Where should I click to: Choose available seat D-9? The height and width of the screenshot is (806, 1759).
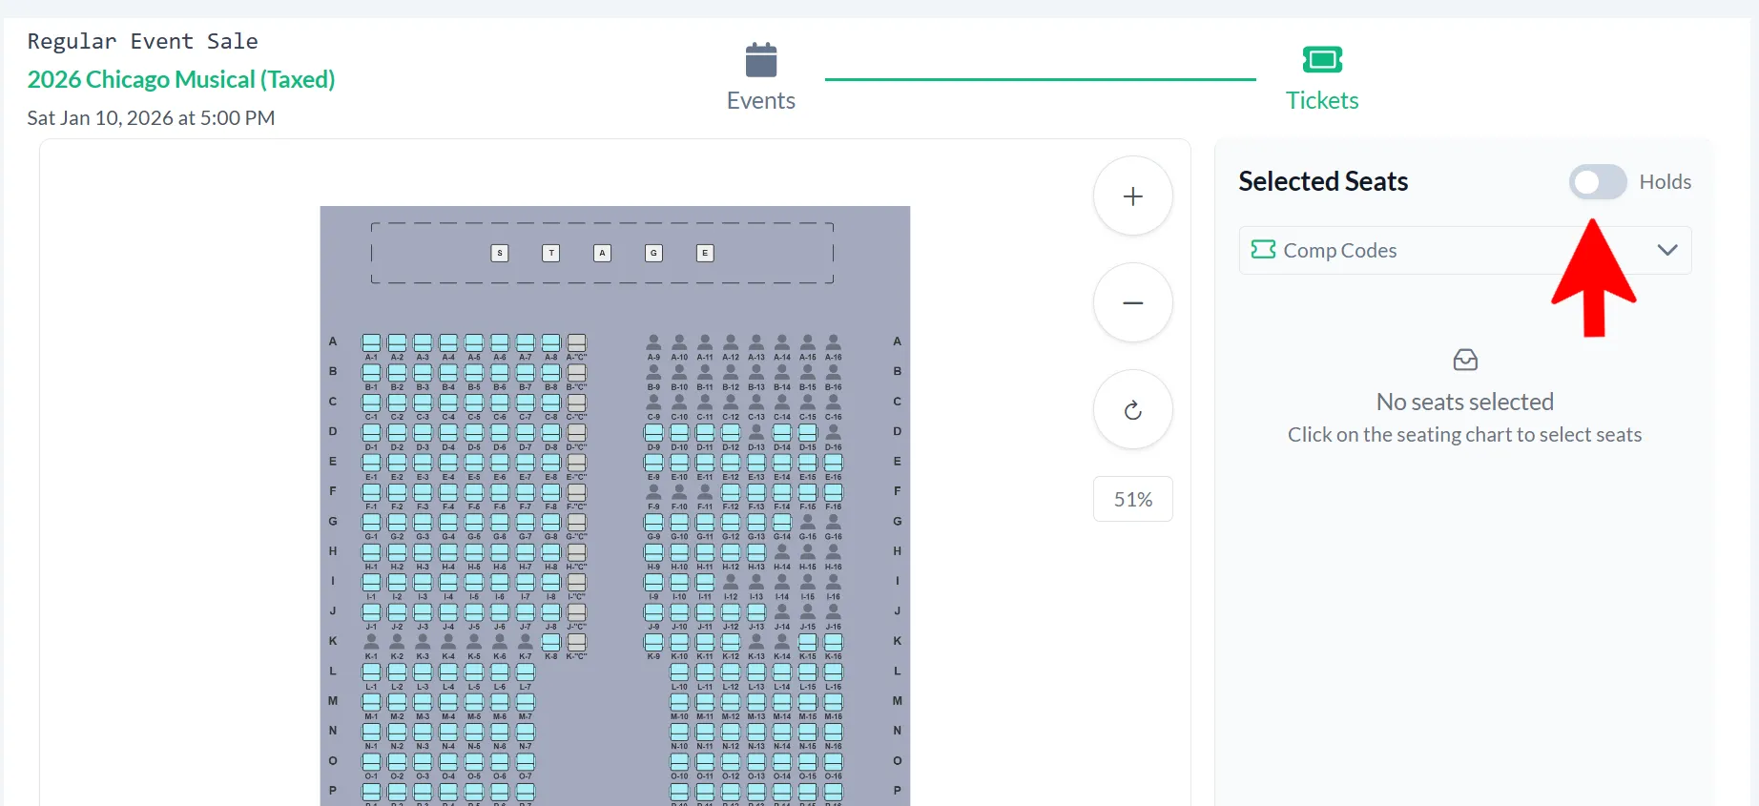[653, 432]
